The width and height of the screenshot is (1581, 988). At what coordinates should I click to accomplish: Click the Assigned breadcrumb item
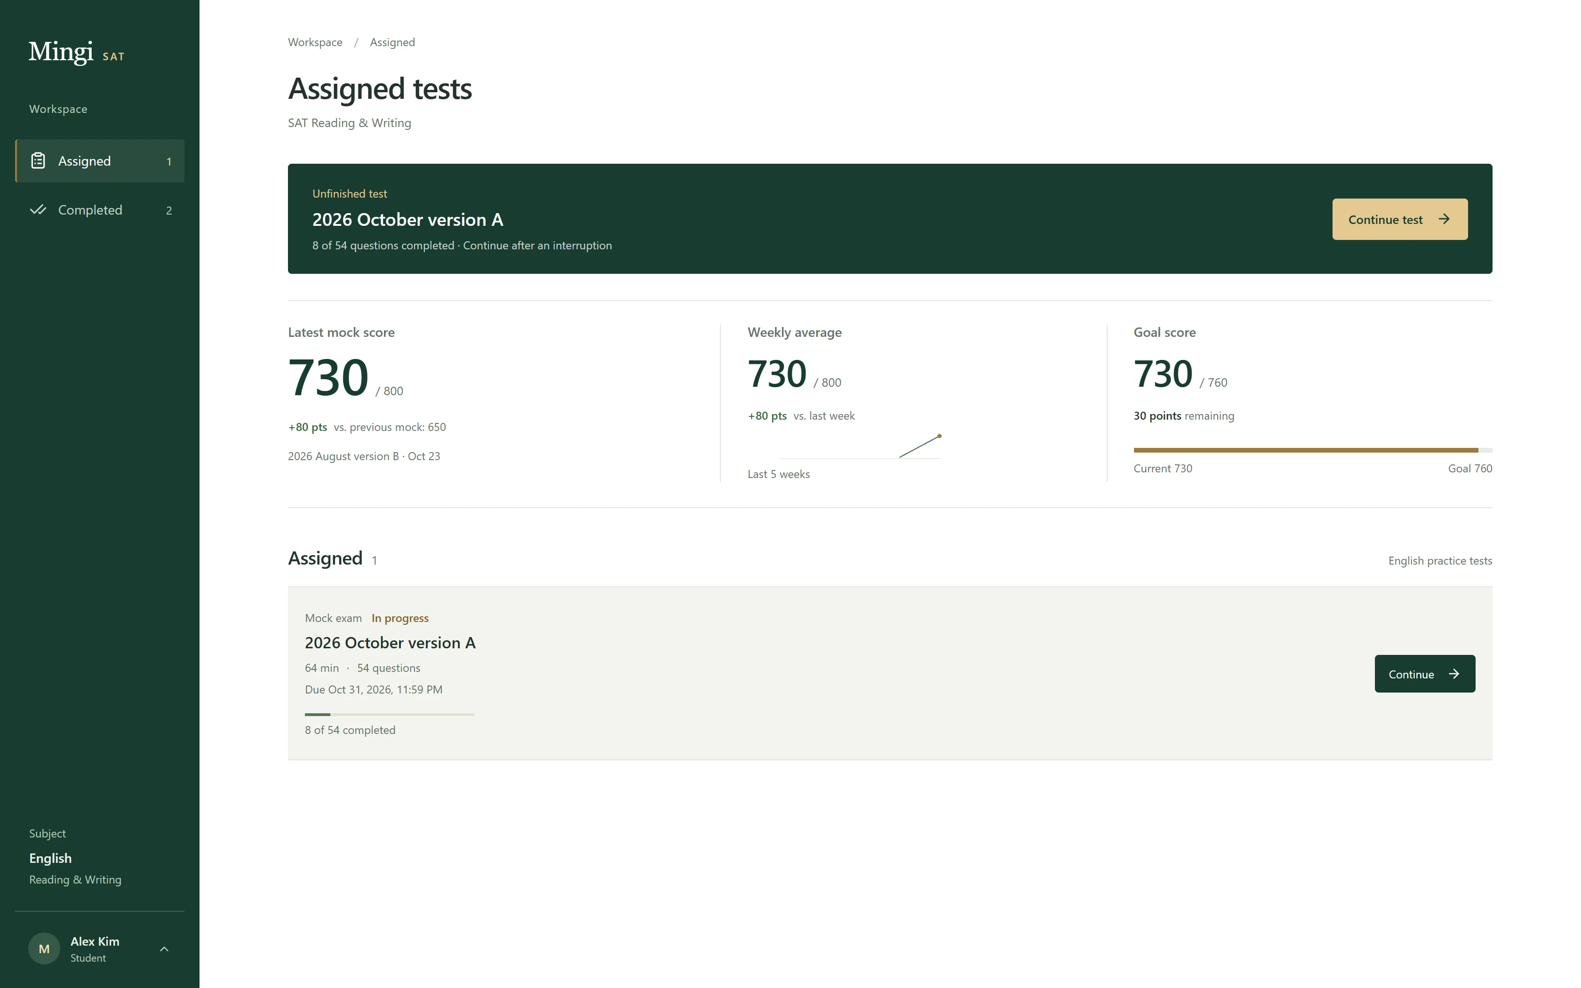[x=392, y=42]
